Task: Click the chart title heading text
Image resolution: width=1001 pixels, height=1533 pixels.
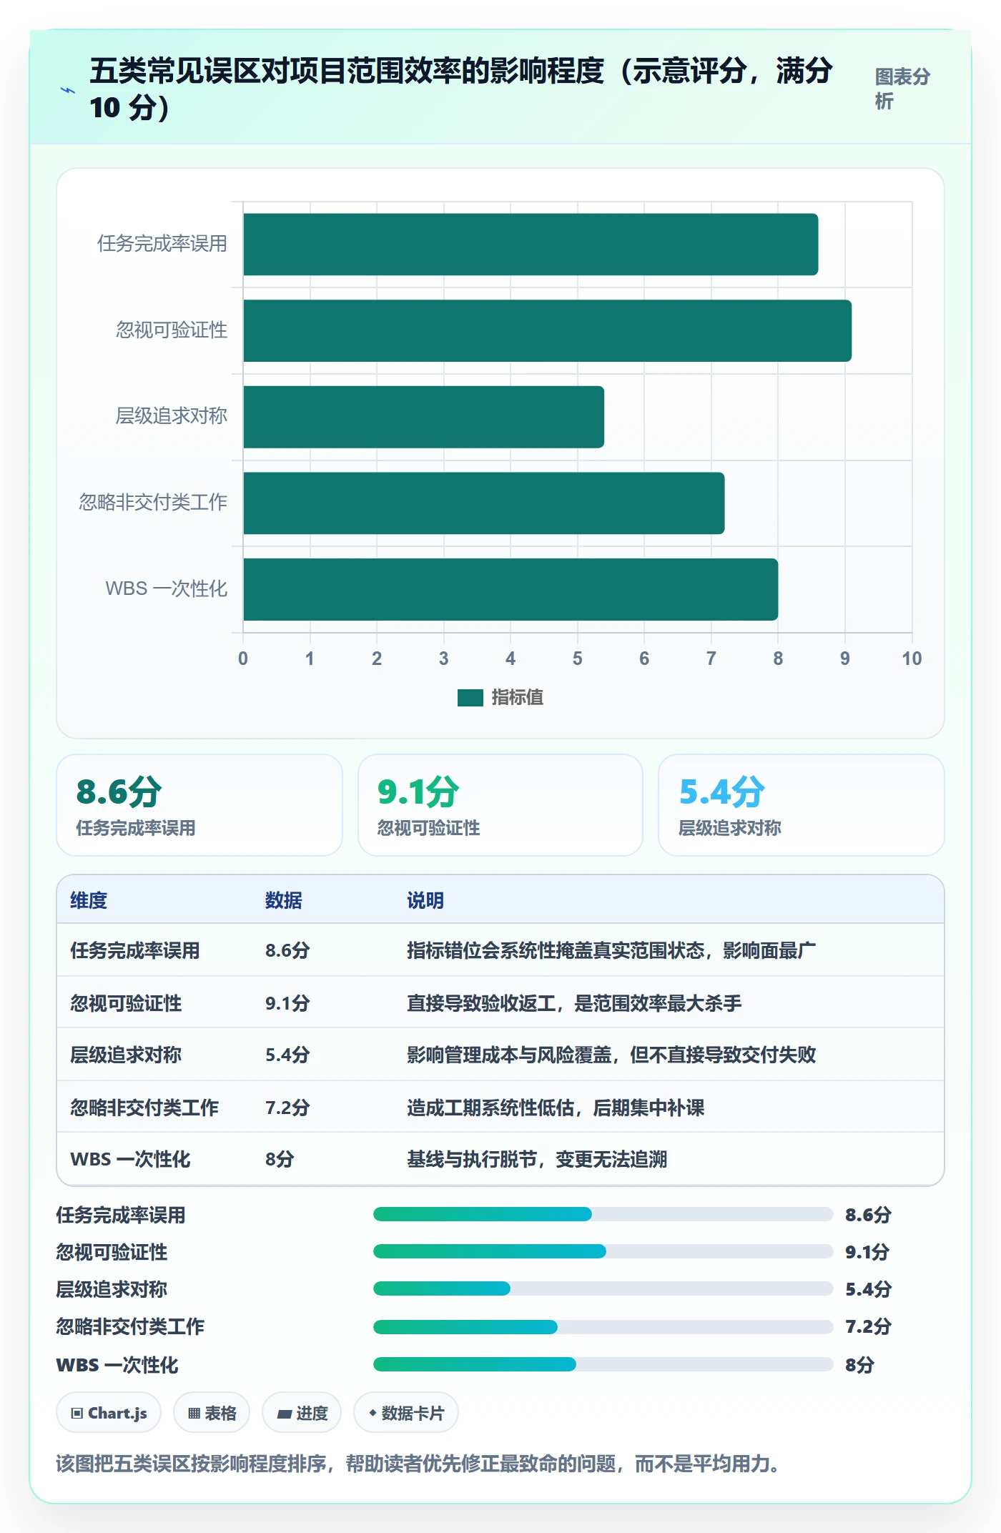Action: (x=461, y=89)
